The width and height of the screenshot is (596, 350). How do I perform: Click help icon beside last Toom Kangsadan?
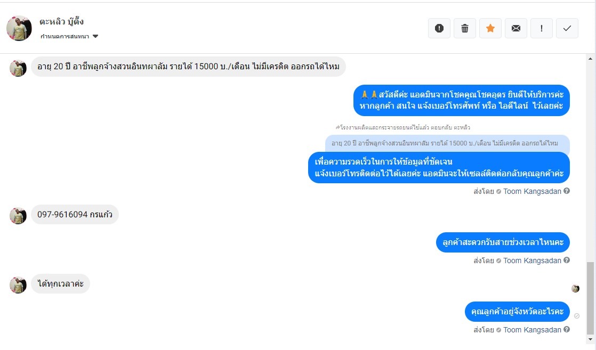(x=566, y=329)
